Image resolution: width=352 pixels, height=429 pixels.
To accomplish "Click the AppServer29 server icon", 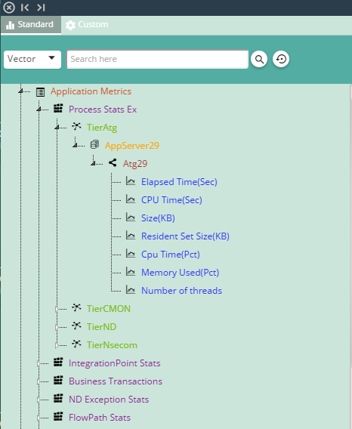I will pyautogui.click(x=94, y=144).
